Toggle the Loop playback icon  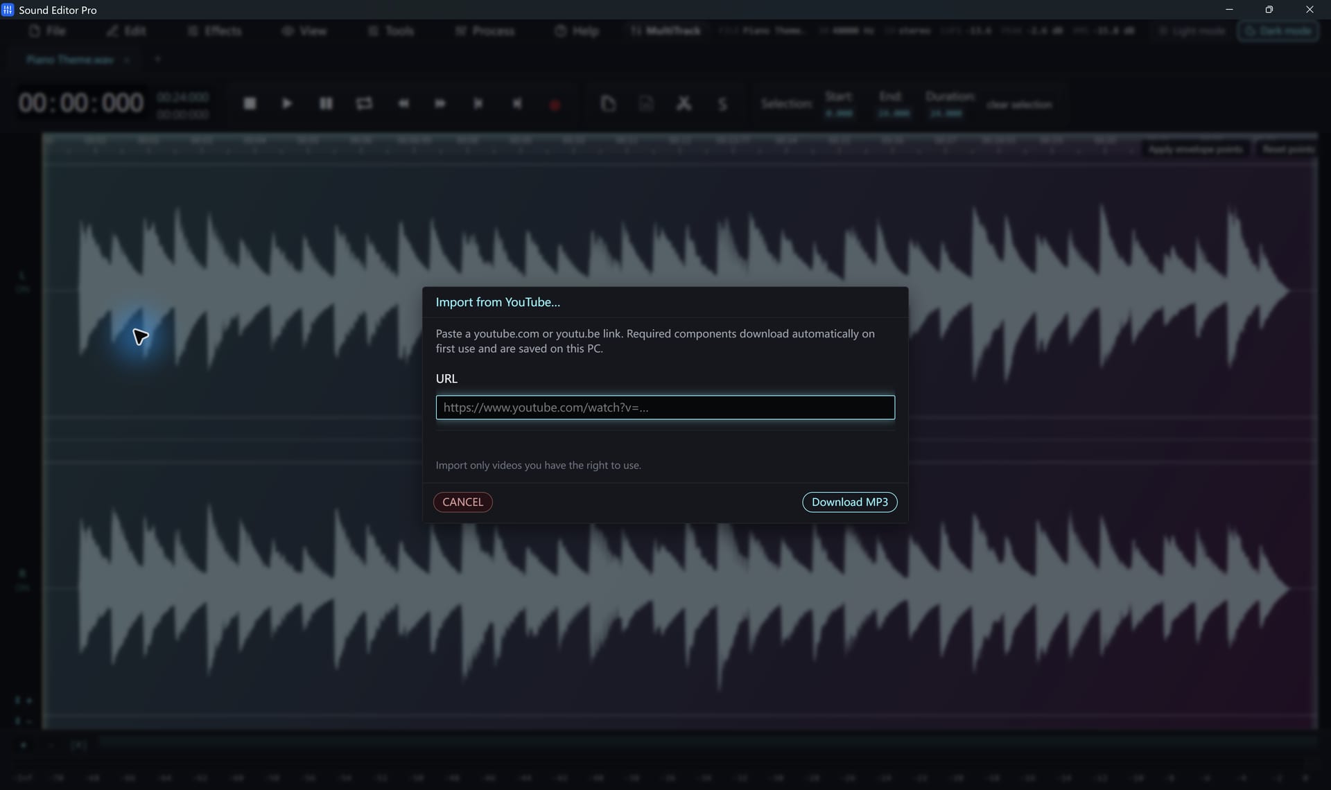(x=364, y=103)
